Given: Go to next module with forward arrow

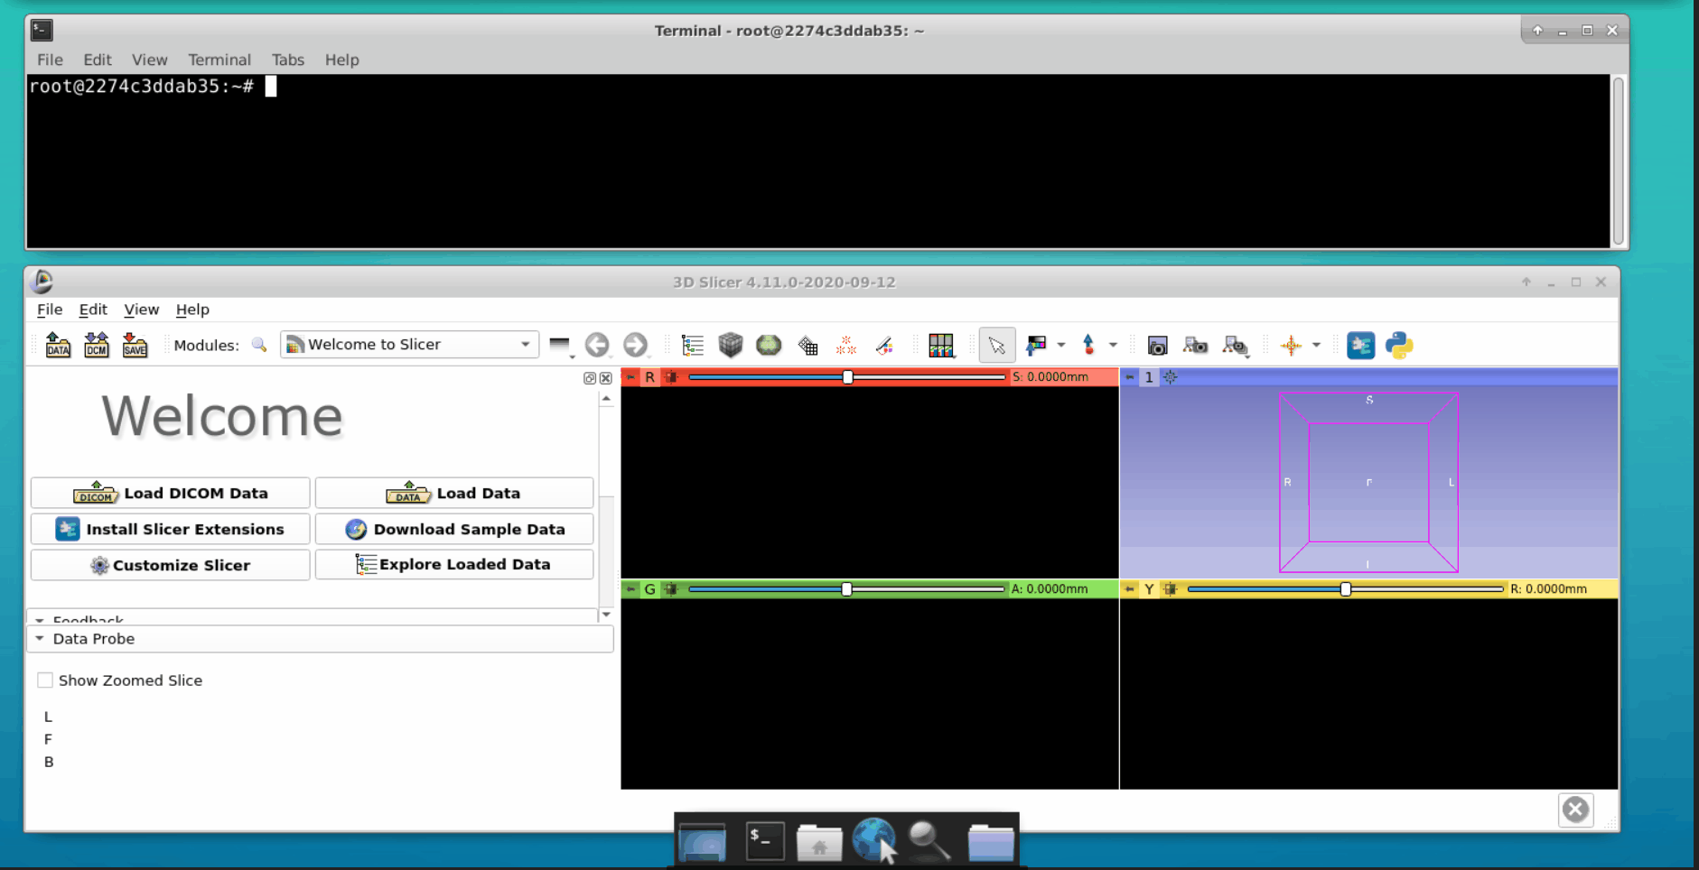Looking at the screenshot, I should 636,345.
